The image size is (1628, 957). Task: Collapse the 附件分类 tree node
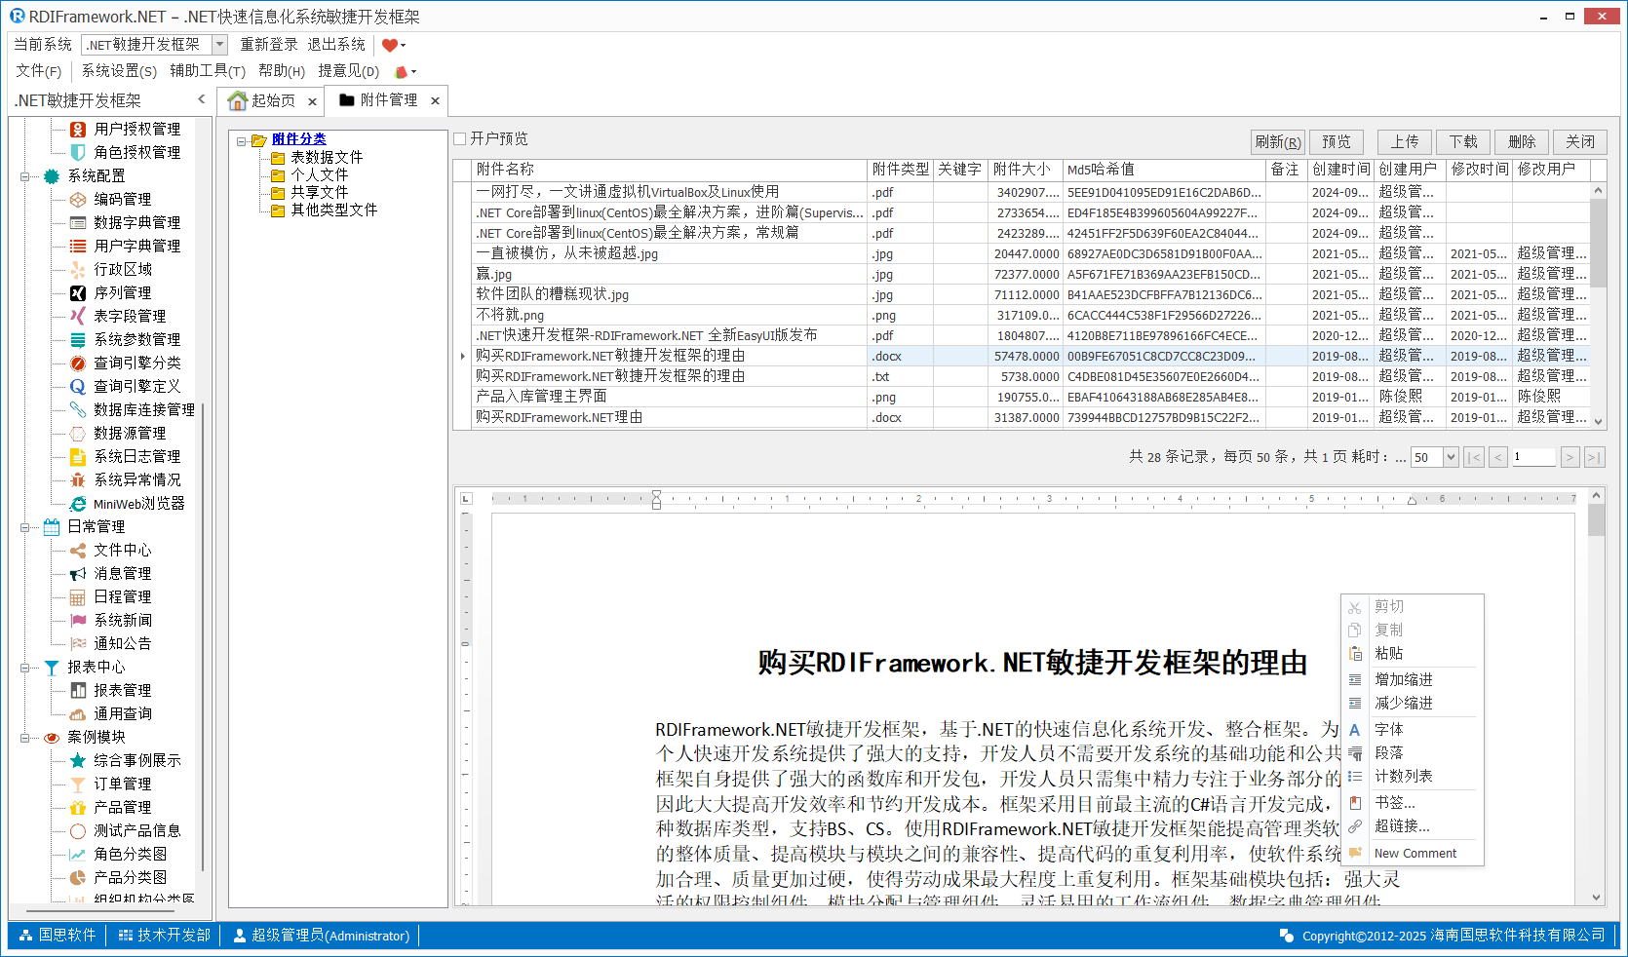pos(242,140)
